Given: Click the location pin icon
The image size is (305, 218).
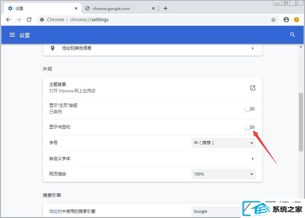Looking at the screenshot, I should pos(53,48).
